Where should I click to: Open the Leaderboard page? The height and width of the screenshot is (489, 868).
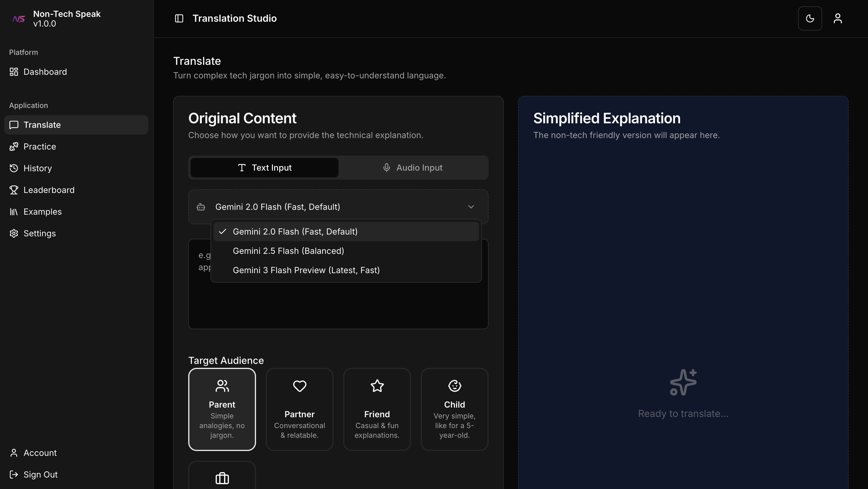coord(49,190)
